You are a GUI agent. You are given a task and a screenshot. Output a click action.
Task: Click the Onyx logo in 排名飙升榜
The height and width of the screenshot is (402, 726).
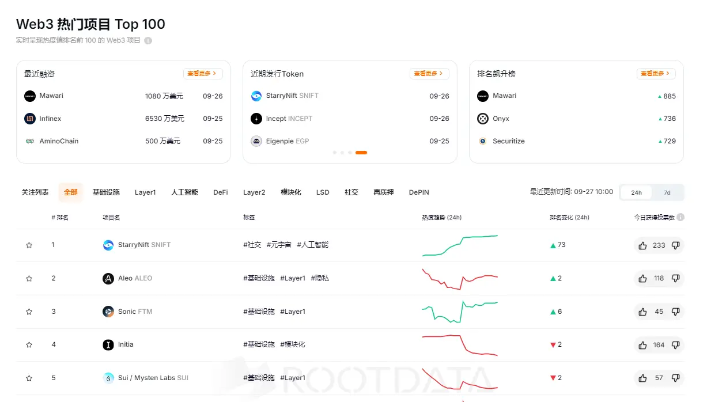(x=482, y=118)
